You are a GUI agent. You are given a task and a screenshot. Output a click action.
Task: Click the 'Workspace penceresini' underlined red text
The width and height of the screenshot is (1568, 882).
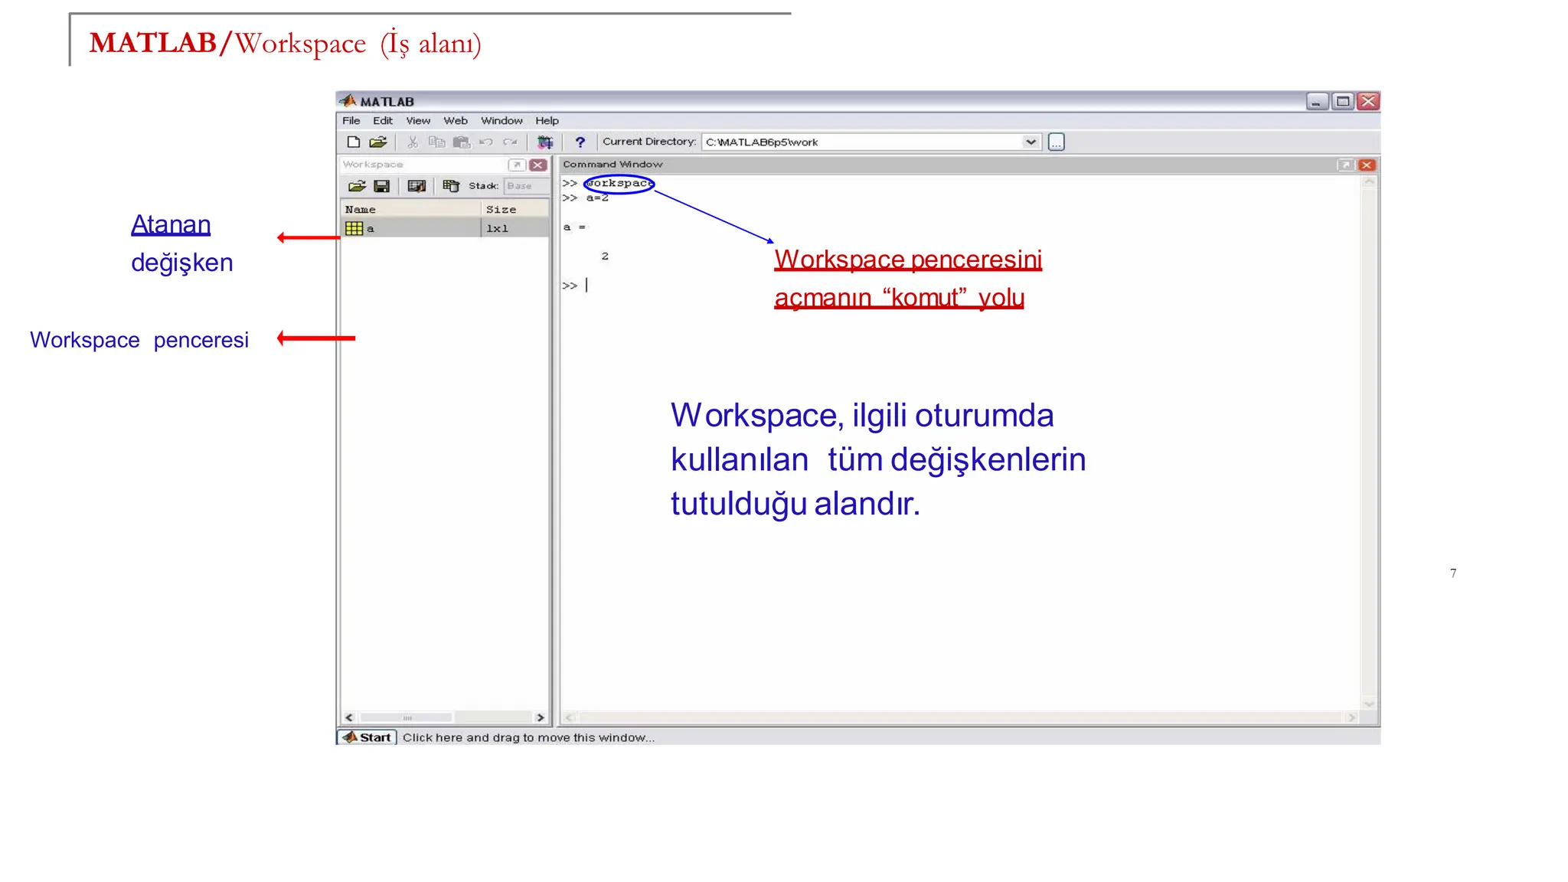click(908, 260)
